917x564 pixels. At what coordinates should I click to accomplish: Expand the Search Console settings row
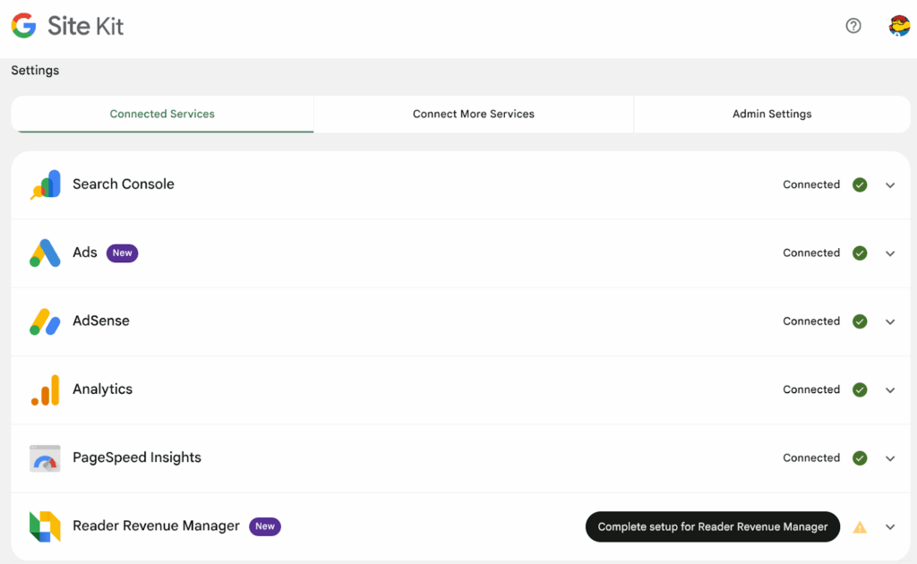(x=890, y=185)
